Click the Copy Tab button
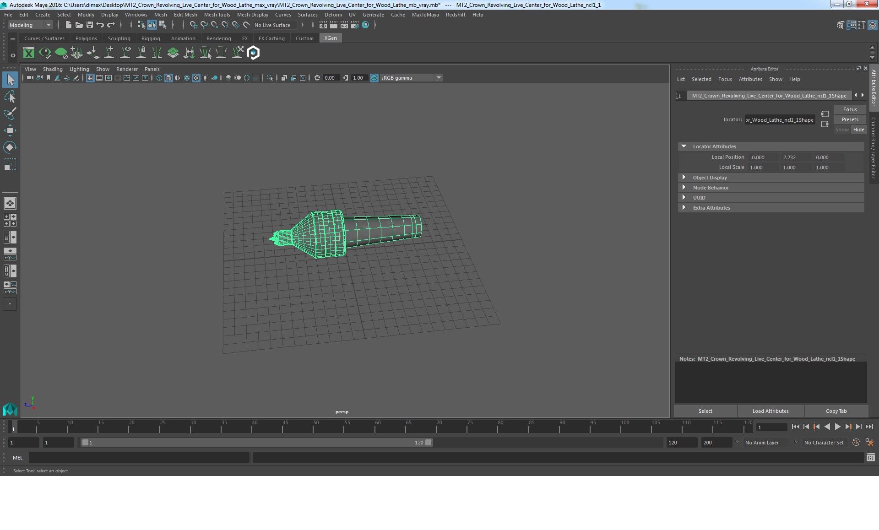Screen dimensions: 879x530 (x=836, y=411)
